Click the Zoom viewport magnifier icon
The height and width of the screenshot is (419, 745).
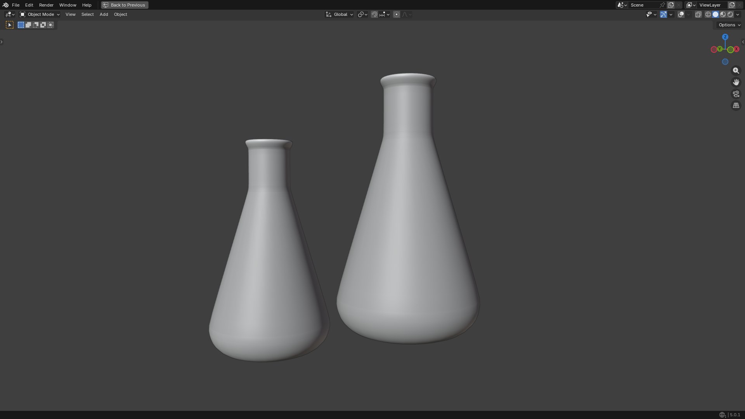[x=736, y=71]
